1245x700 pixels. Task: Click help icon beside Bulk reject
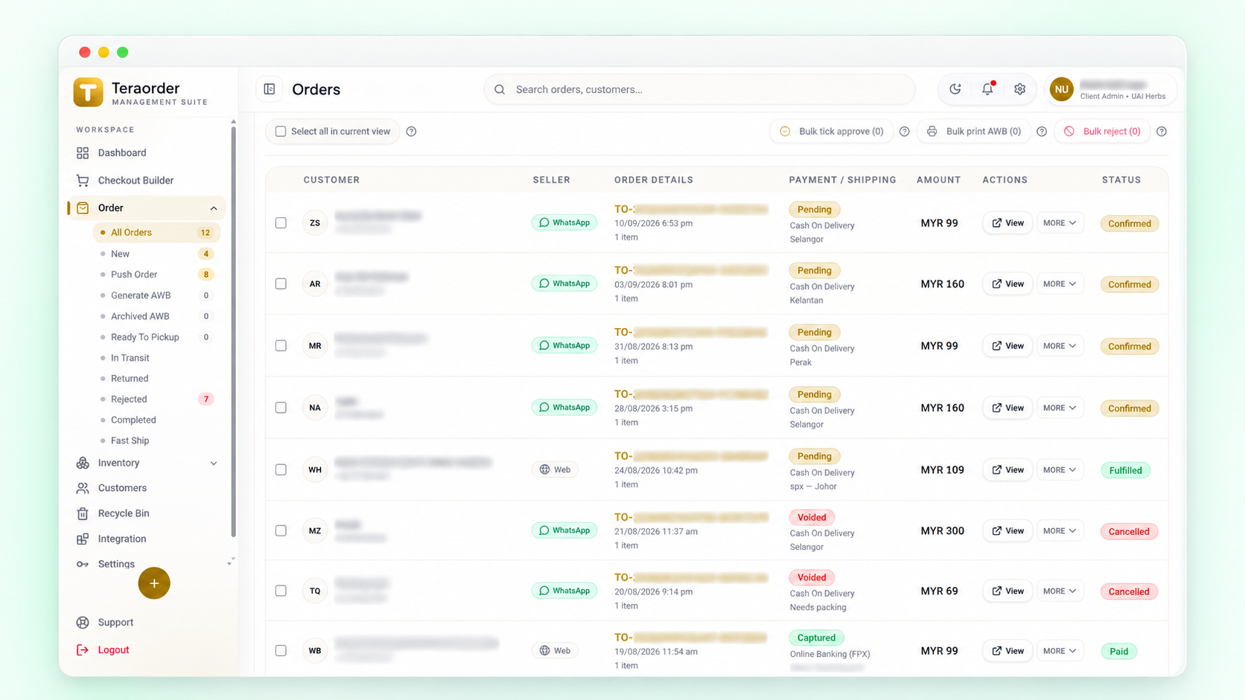click(x=1162, y=132)
